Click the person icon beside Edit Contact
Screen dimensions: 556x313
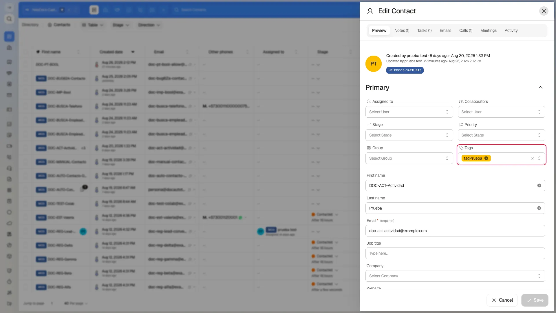370,11
